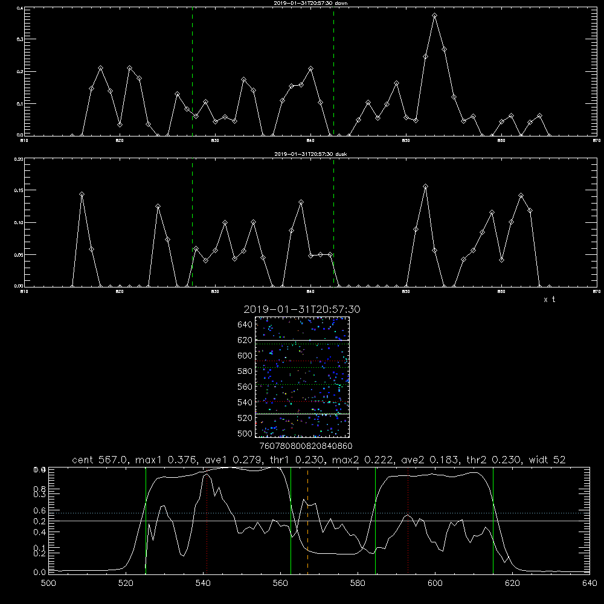This screenshot has width=604, height=604.
Task: Click the '620' x-axis label of the bottom plot
Action: pyautogui.click(x=512, y=583)
